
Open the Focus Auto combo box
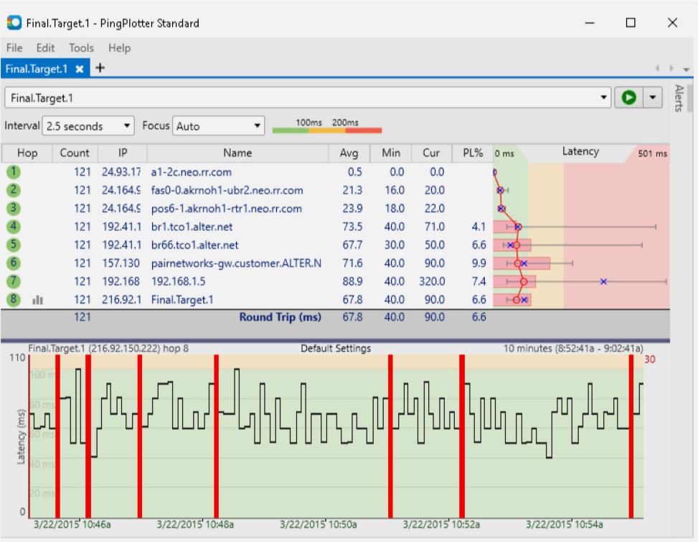coord(219,126)
